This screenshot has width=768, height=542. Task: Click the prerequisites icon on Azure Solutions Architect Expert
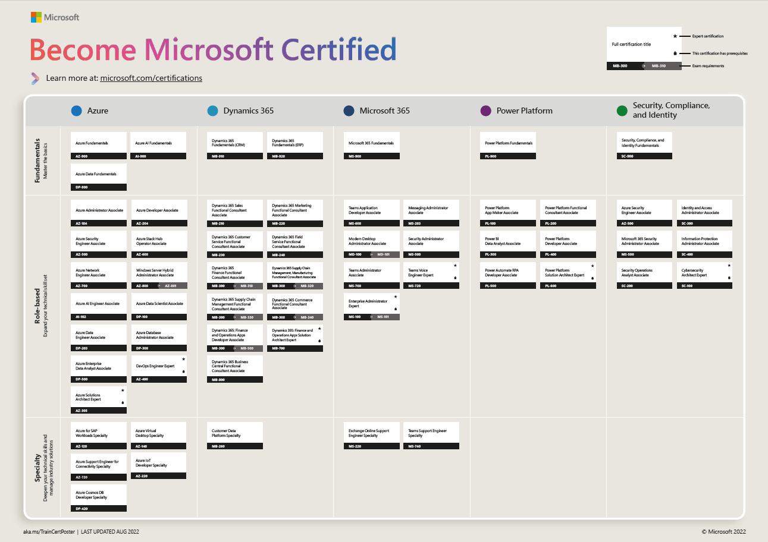[123, 402]
